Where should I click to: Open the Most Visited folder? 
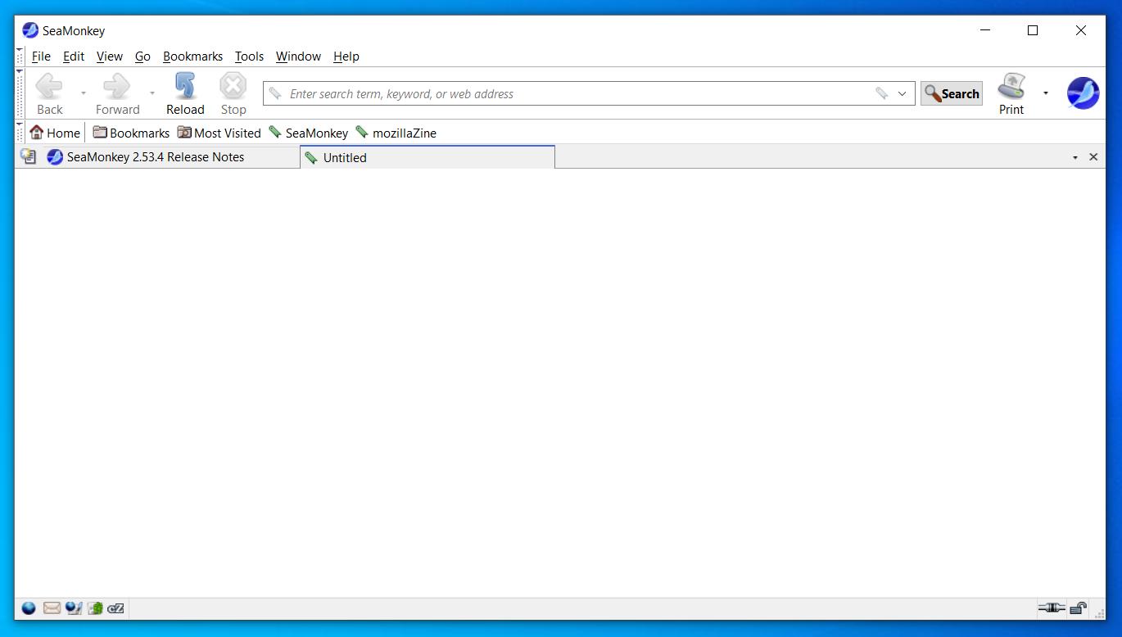pos(219,133)
